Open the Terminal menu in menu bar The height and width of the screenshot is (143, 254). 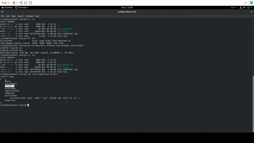(29, 16)
